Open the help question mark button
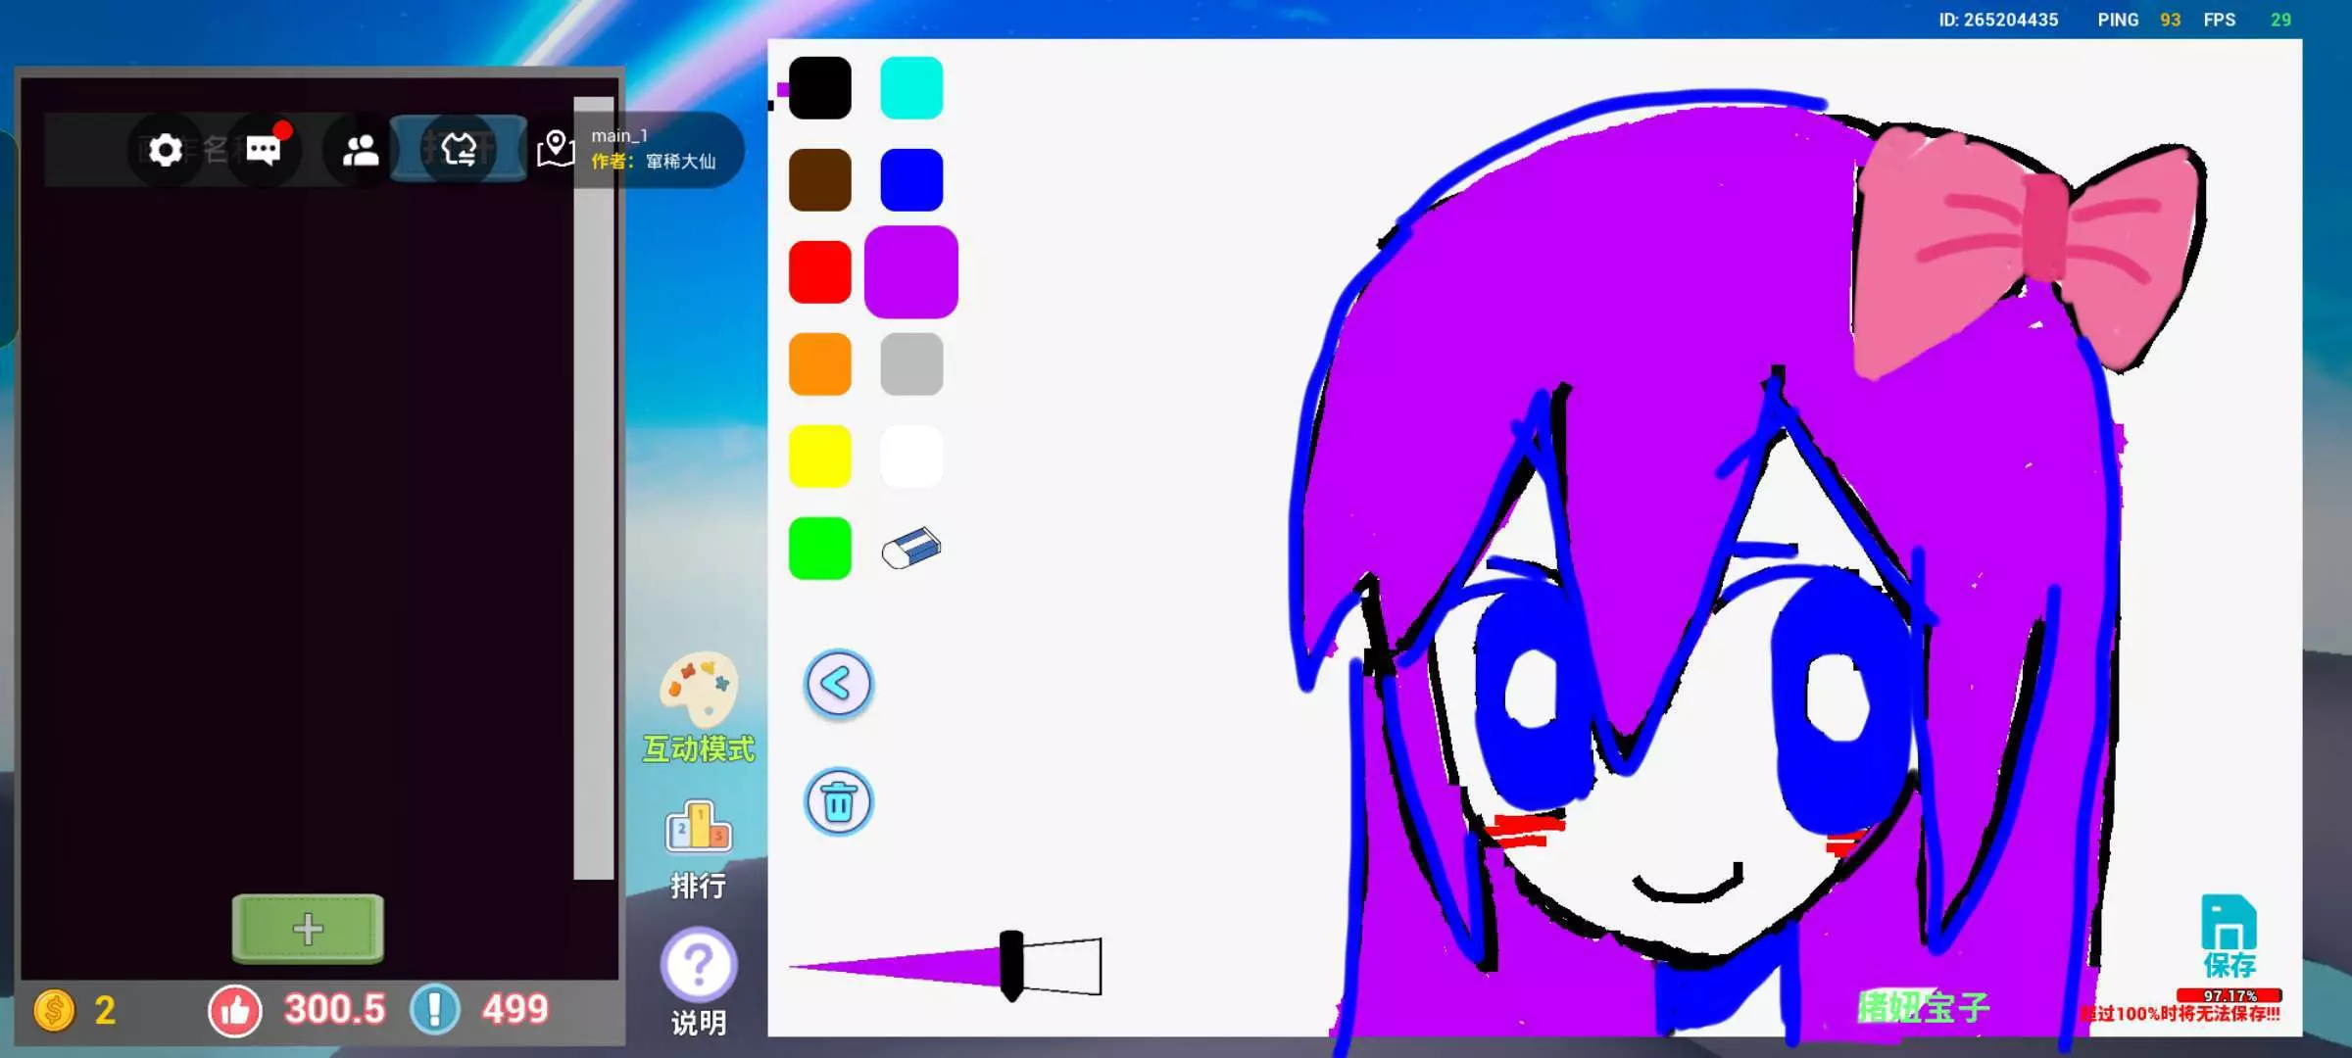The width and height of the screenshot is (2352, 1058). [x=699, y=965]
